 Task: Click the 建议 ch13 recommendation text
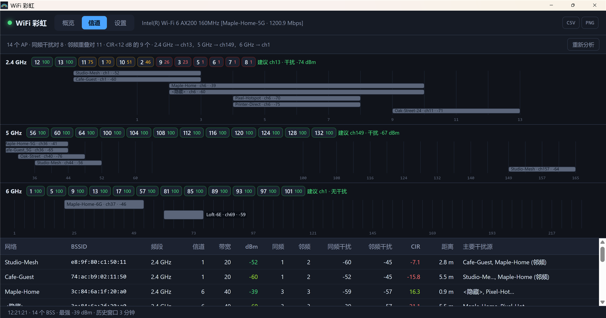(x=287, y=62)
